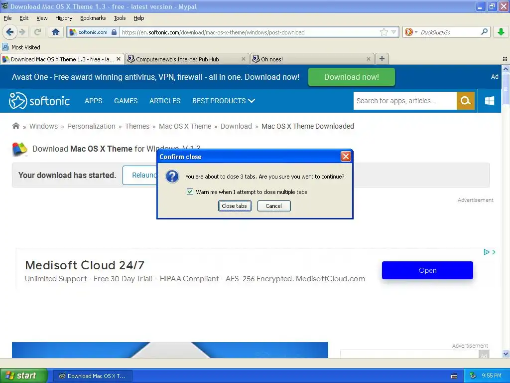Switch to Computernewb's Internet Pub Hub tab
Image resolution: width=510 pixels, height=383 pixels.
pyautogui.click(x=187, y=59)
